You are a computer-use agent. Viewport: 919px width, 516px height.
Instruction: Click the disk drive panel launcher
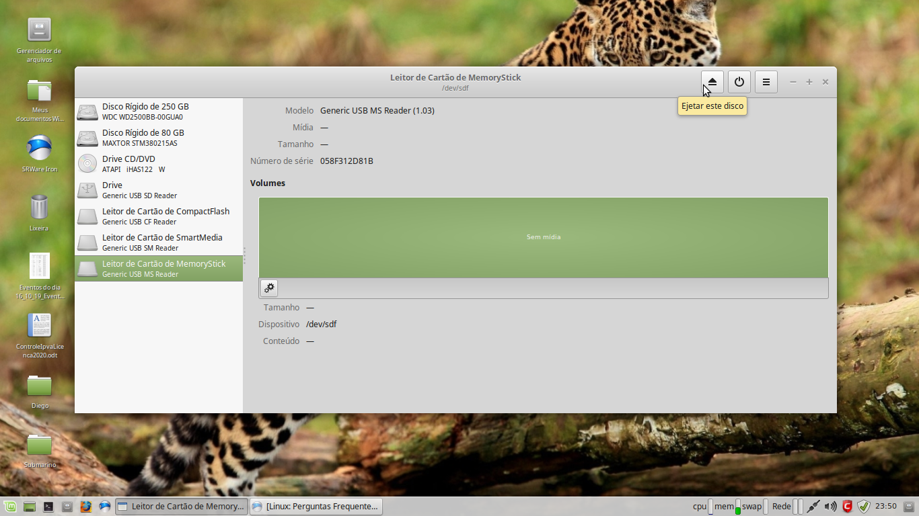click(67, 507)
